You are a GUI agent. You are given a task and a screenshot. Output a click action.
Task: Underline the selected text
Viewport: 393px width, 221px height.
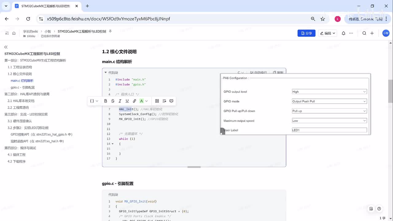coord(127,101)
